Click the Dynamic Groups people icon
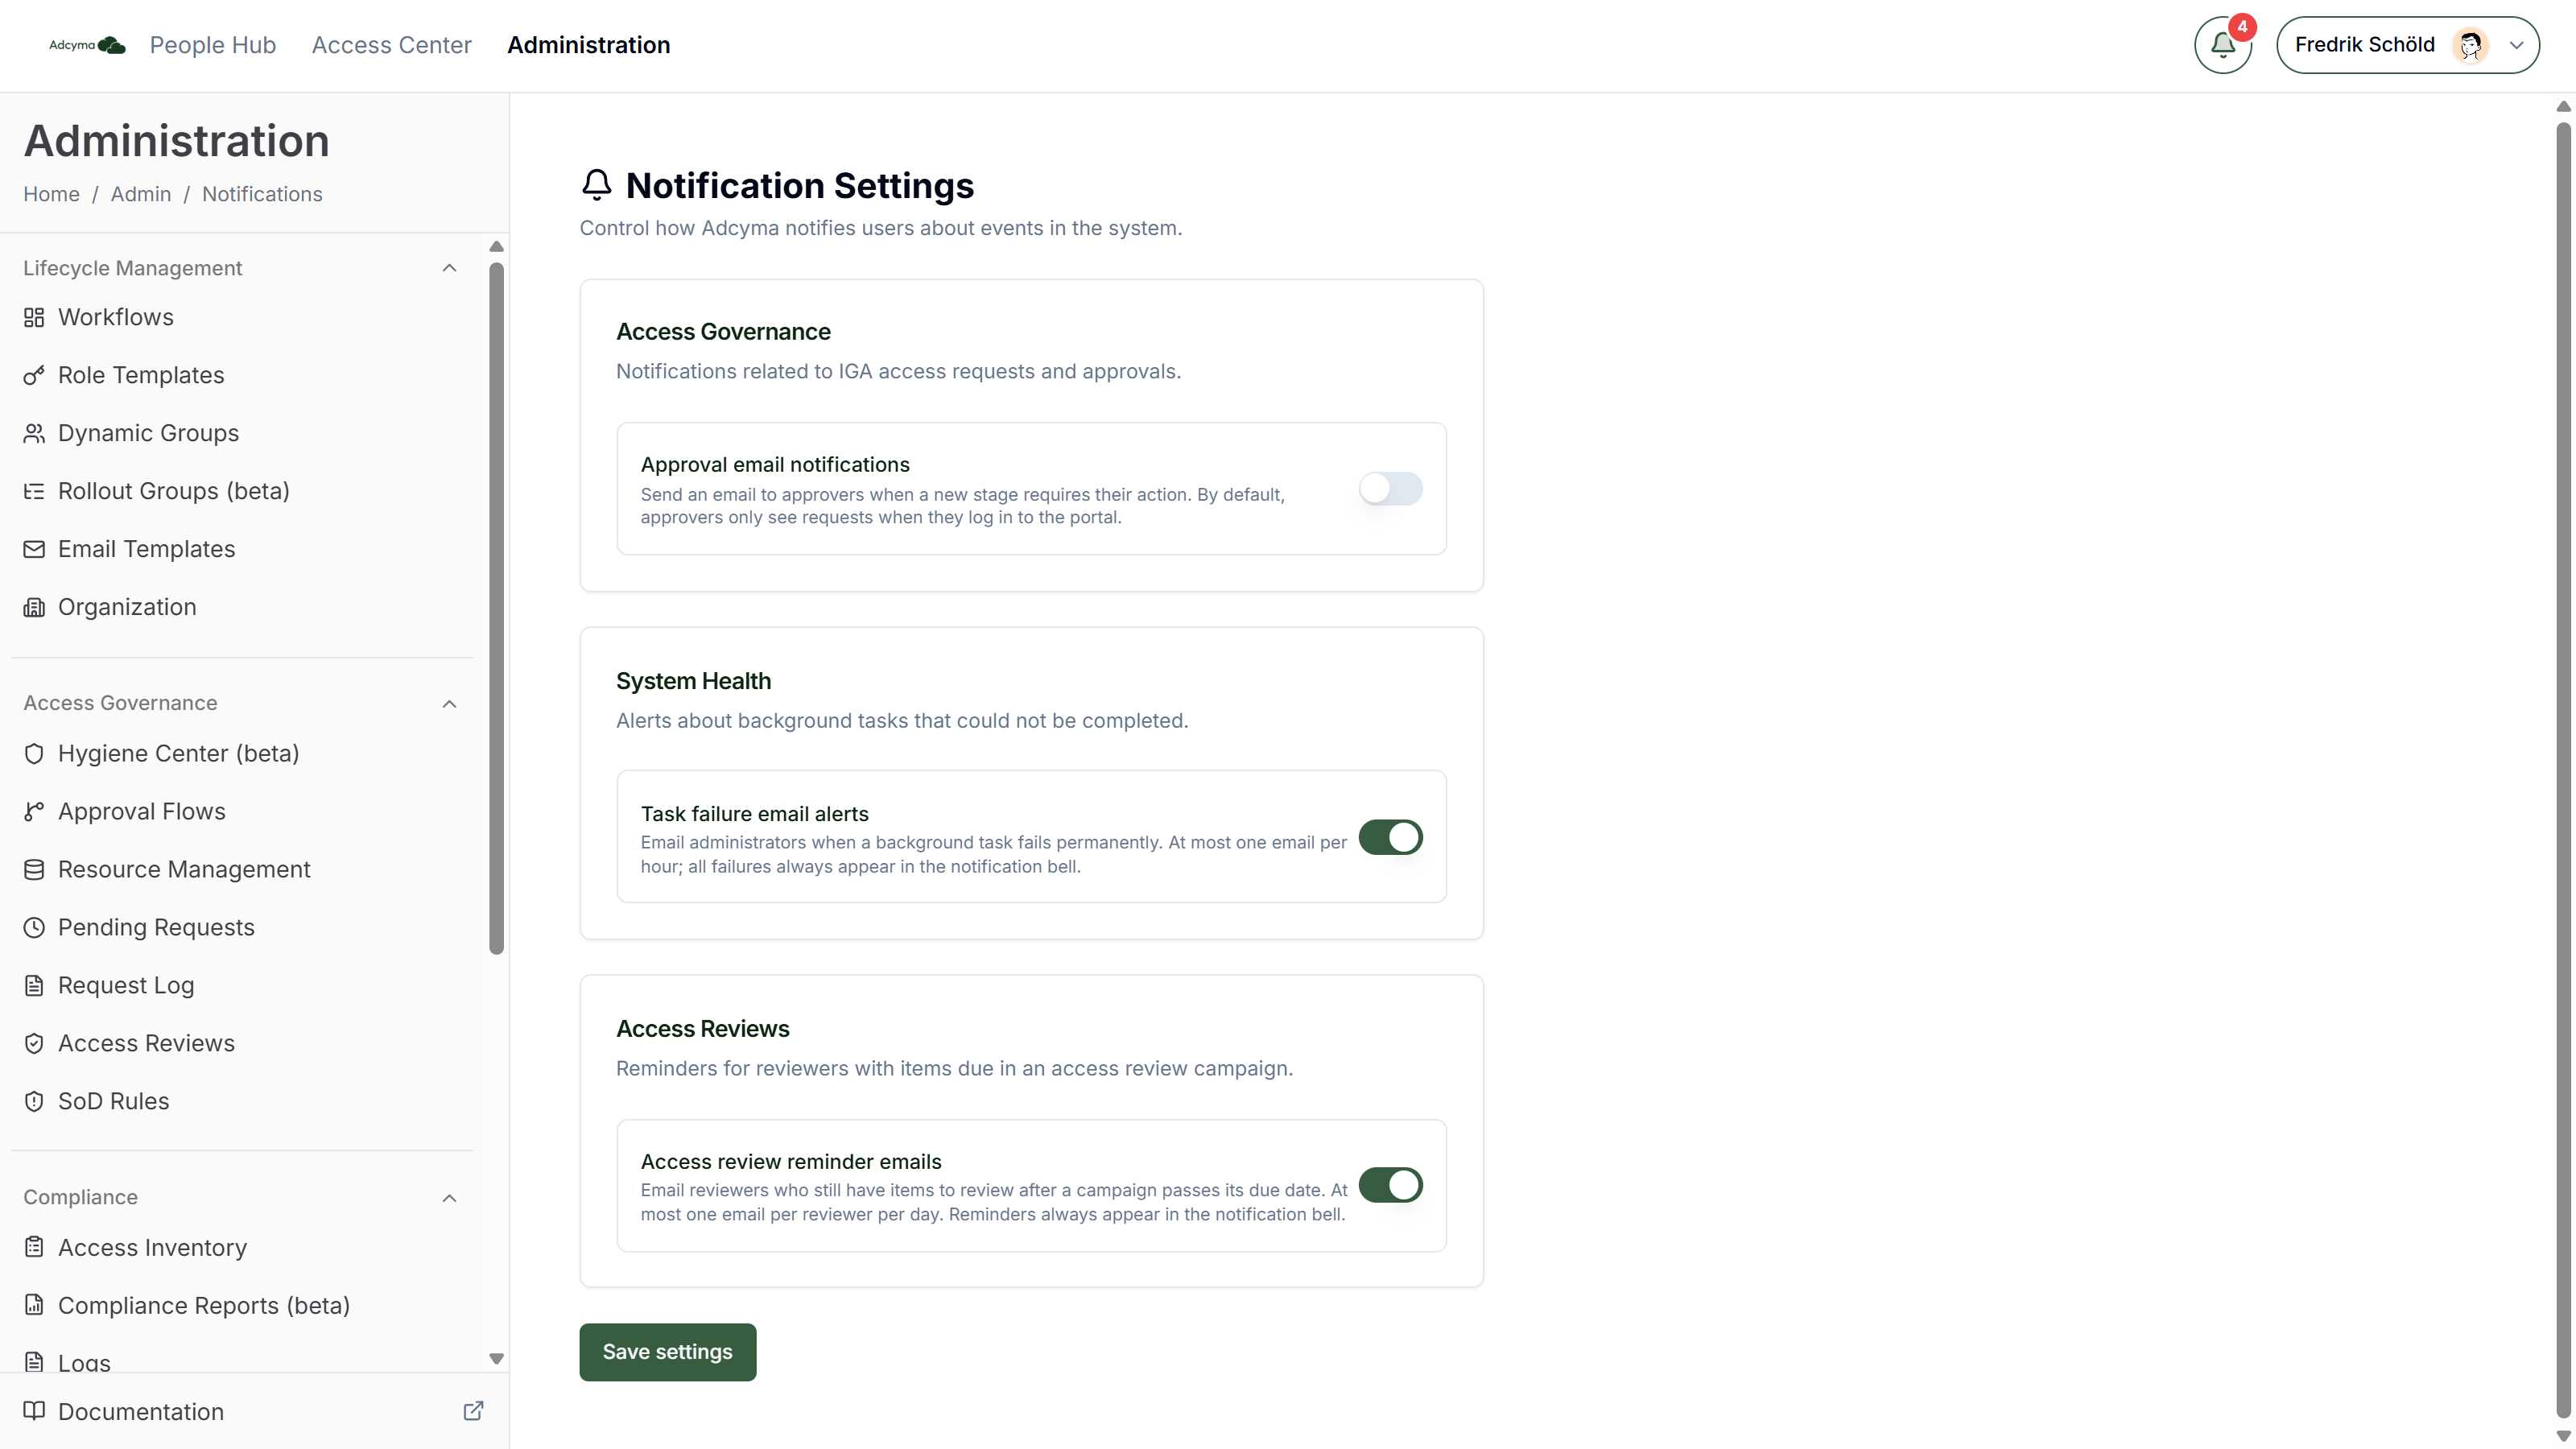 pyautogui.click(x=34, y=433)
